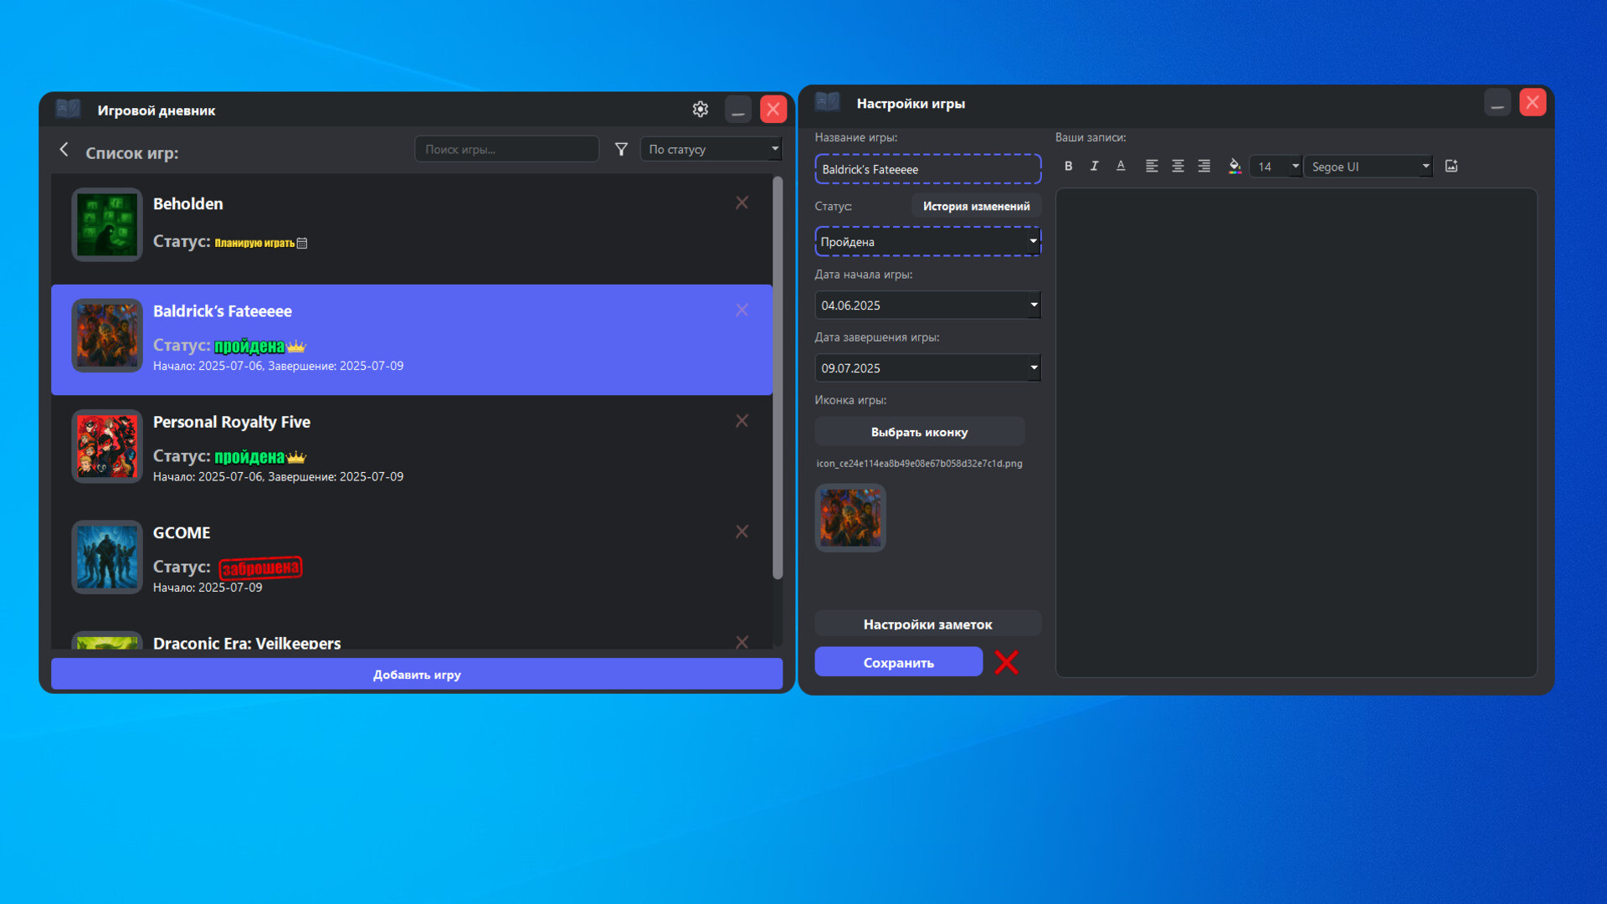This screenshot has width=1607, height=904.
Task: Open diary settings gear
Action: click(701, 110)
